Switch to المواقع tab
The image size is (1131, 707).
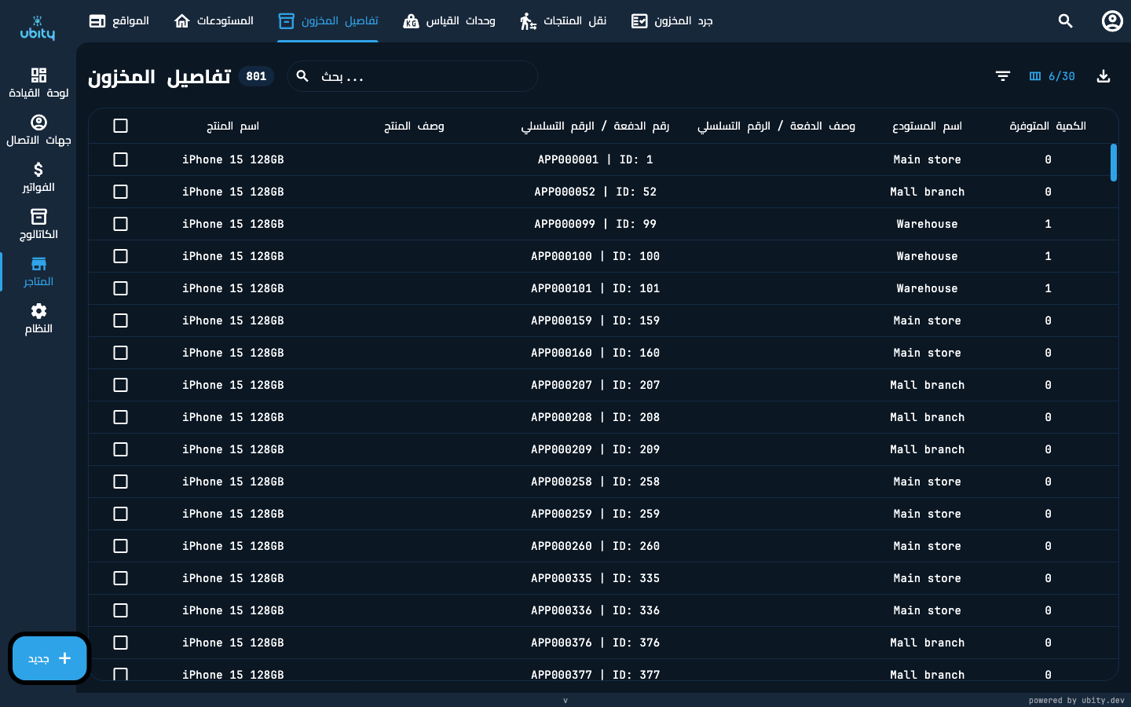(x=119, y=21)
